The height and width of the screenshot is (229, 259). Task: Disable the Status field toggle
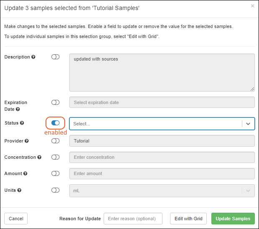55,123
